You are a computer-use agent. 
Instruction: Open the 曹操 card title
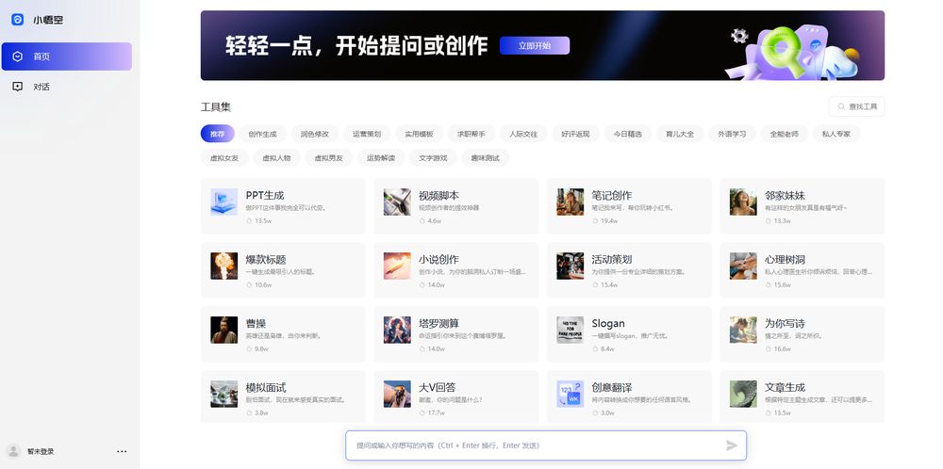[256, 324]
